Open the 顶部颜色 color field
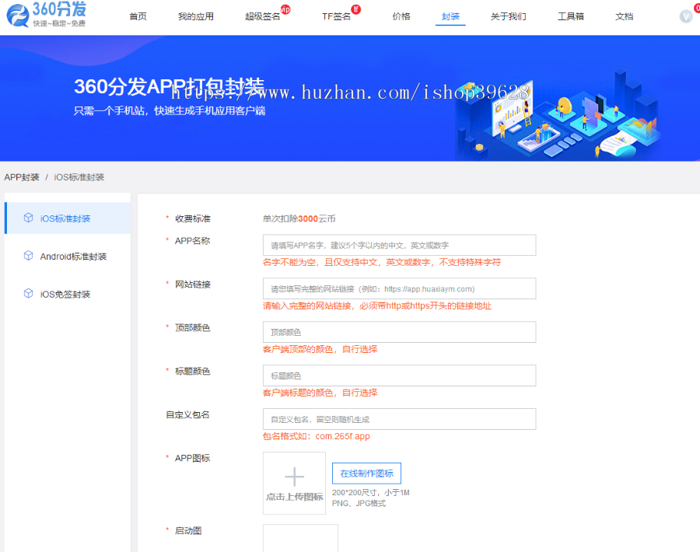This screenshot has width=700, height=552. (x=399, y=332)
